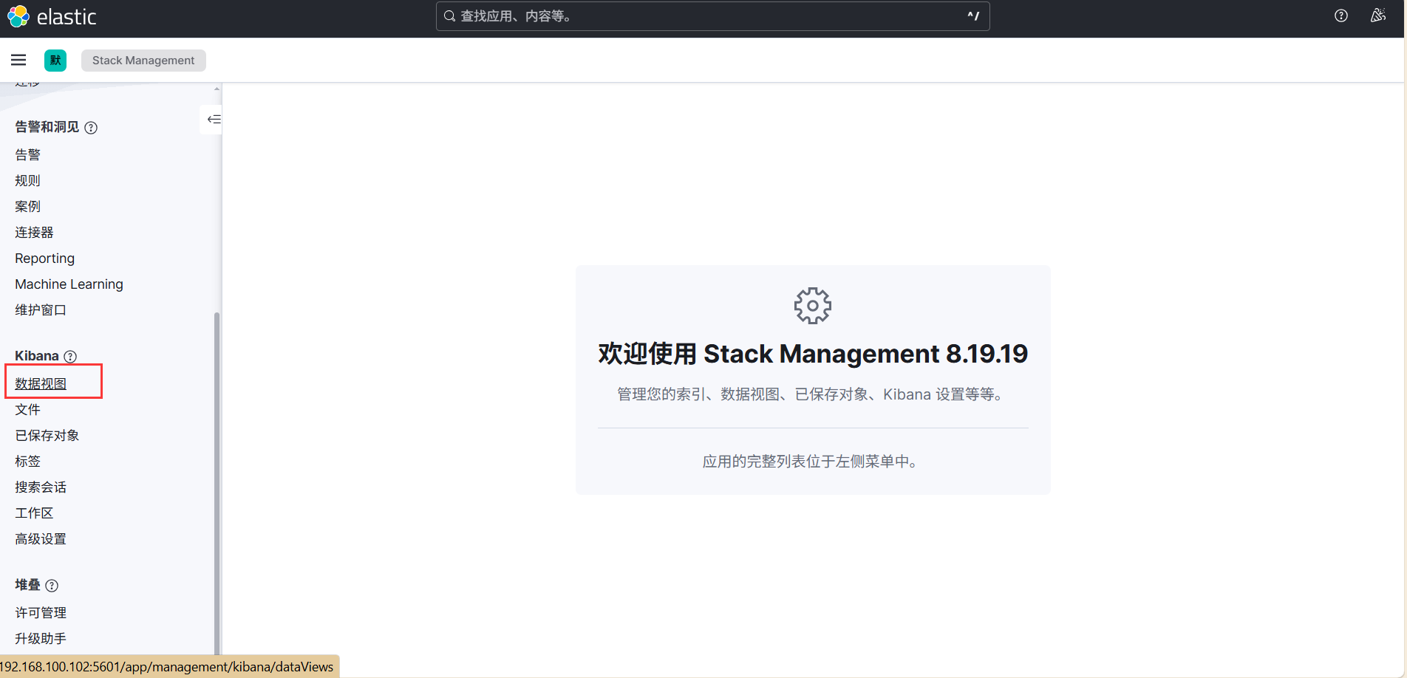Open the newsfeed celebration icon
Viewport: 1407px width, 678px height.
coord(1378,16)
